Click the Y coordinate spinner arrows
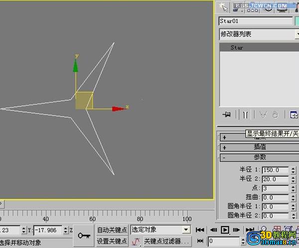 click(x=65, y=230)
